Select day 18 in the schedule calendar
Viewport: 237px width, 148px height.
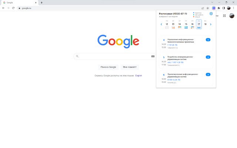pyautogui.click(x=205, y=24)
